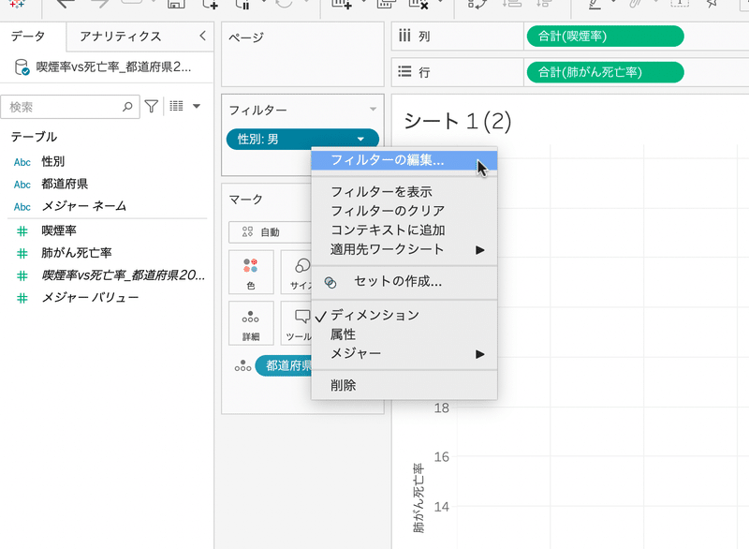This screenshot has height=549, width=749.
Task: Select フィルターの編集... menu item
Action: [x=404, y=160]
